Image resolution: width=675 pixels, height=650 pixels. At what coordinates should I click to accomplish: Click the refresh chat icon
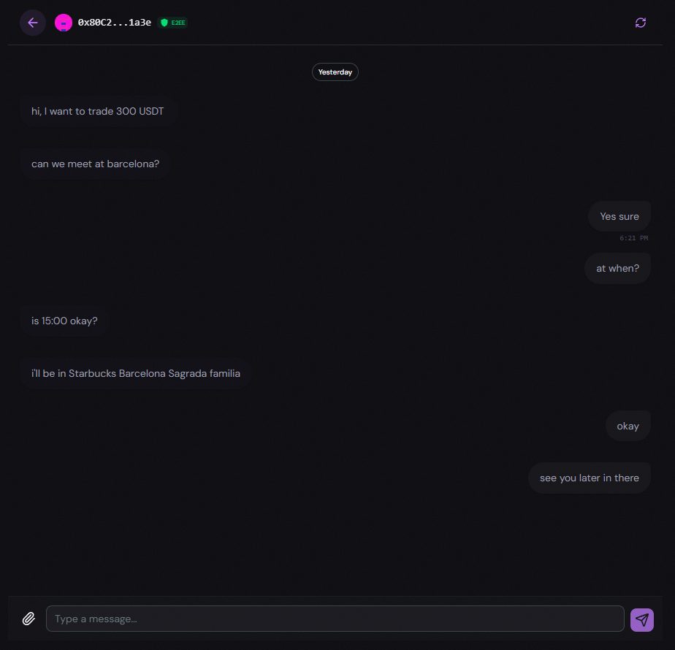tap(641, 23)
